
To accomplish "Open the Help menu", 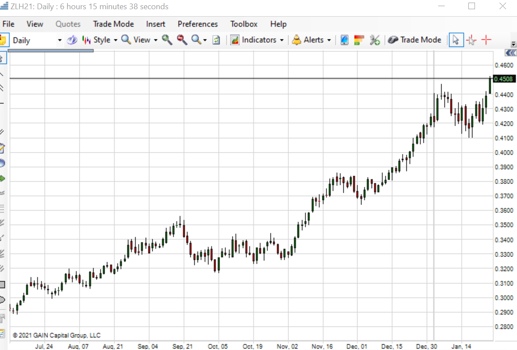I will tap(278, 24).
